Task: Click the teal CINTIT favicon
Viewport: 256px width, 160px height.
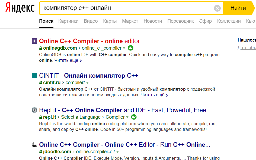Action: [x=34, y=76]
